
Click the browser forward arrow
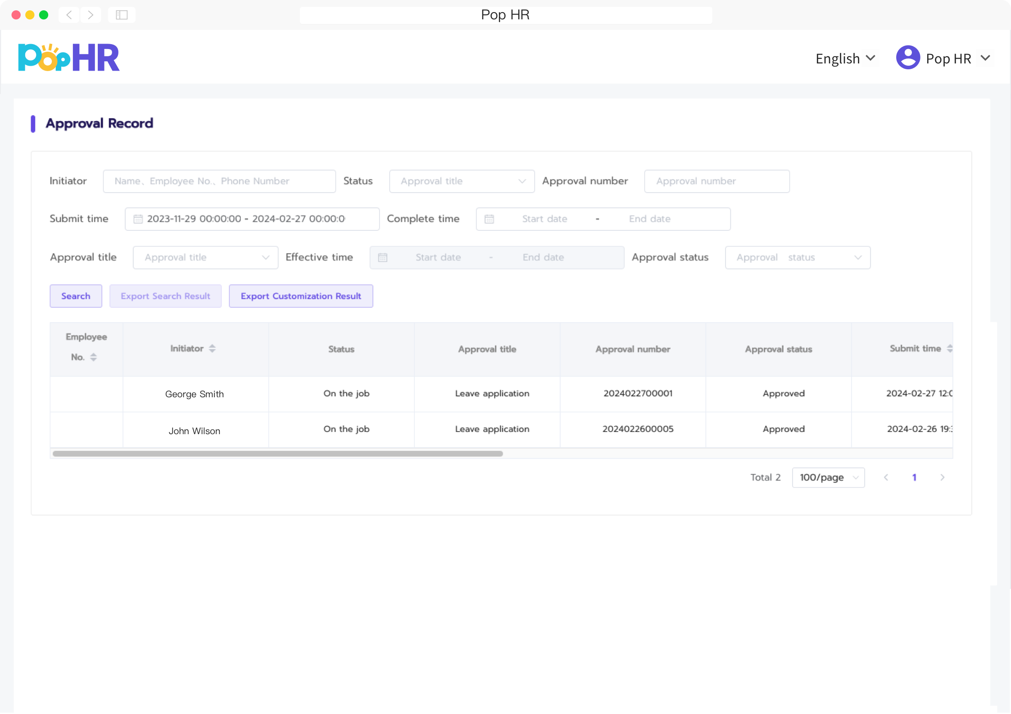point(91,15)
